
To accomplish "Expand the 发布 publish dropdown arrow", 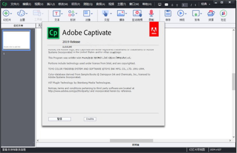I will (x=201, y=13).
